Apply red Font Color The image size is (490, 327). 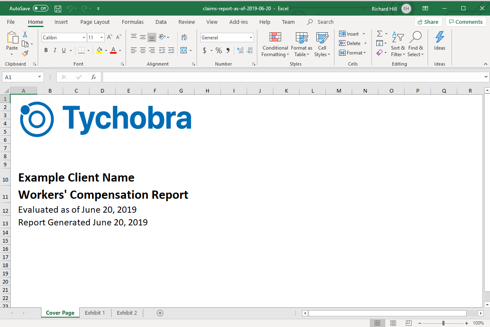(x=113, y=50)
